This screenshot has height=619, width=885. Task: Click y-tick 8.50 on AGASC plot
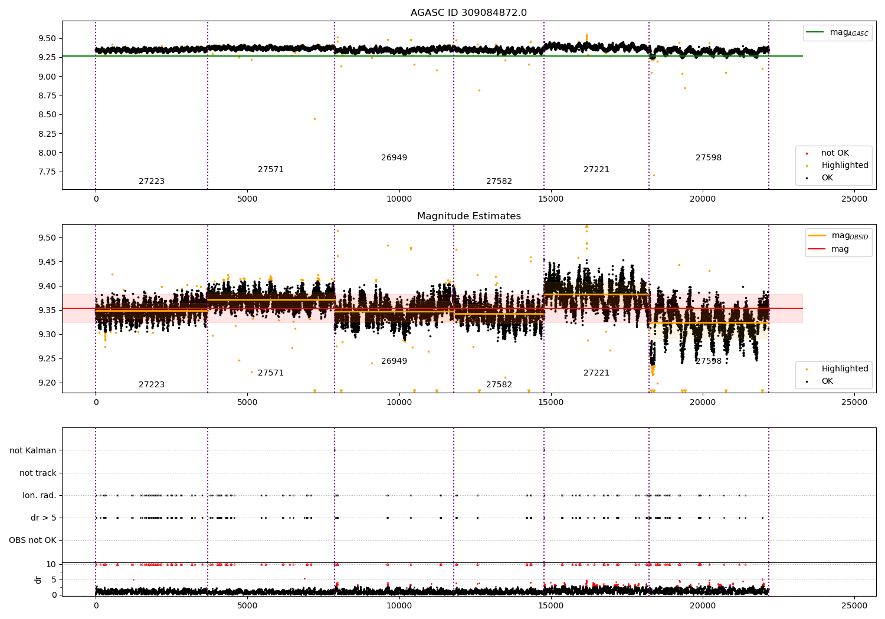click(47, 115)
